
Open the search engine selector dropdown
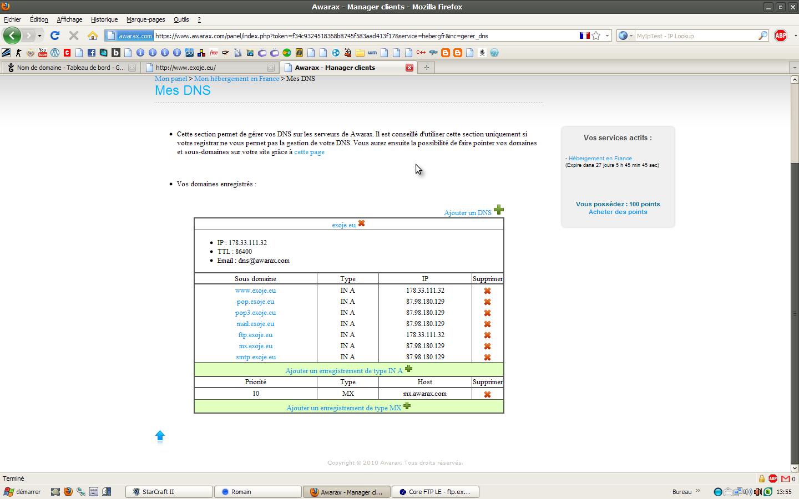(x=626, y=35)
